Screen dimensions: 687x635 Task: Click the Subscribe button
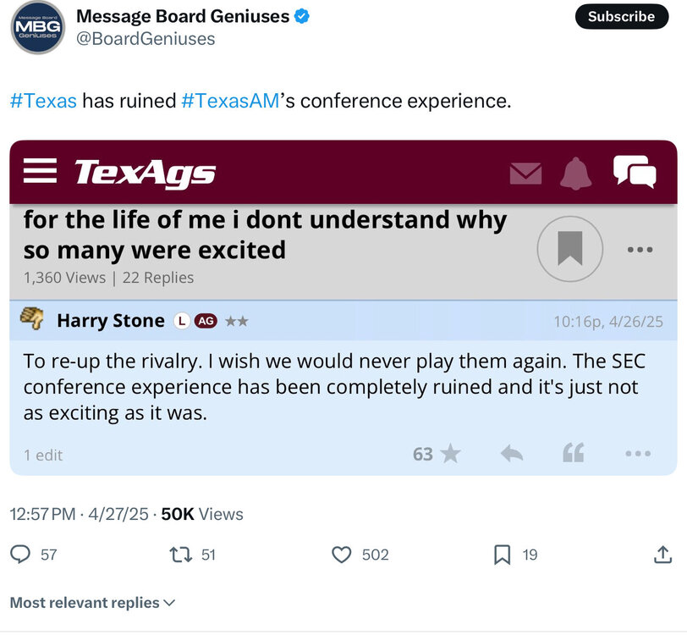621,16
